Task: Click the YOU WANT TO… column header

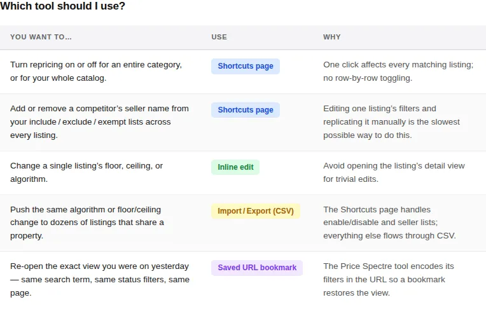Action: pos(41,37)
